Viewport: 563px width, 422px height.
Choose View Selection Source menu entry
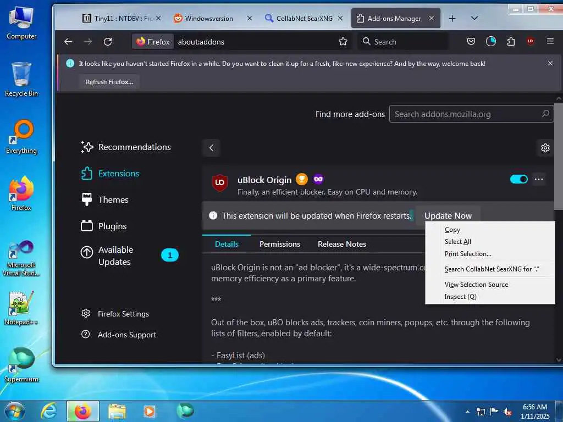point(490,285)
